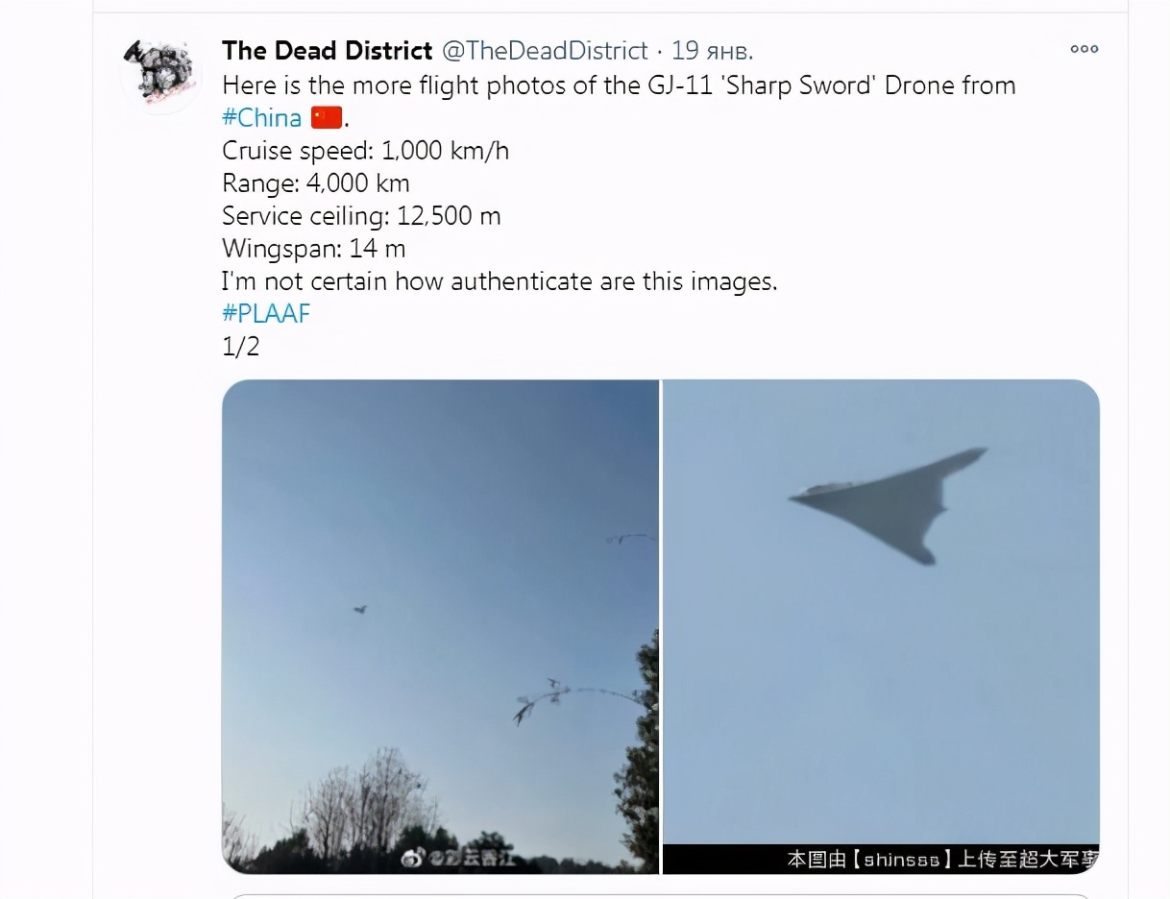Click the "Service ceiling: 12,500 m" text
This screenshot has width=1170, height=899.
tap(361, 216)
